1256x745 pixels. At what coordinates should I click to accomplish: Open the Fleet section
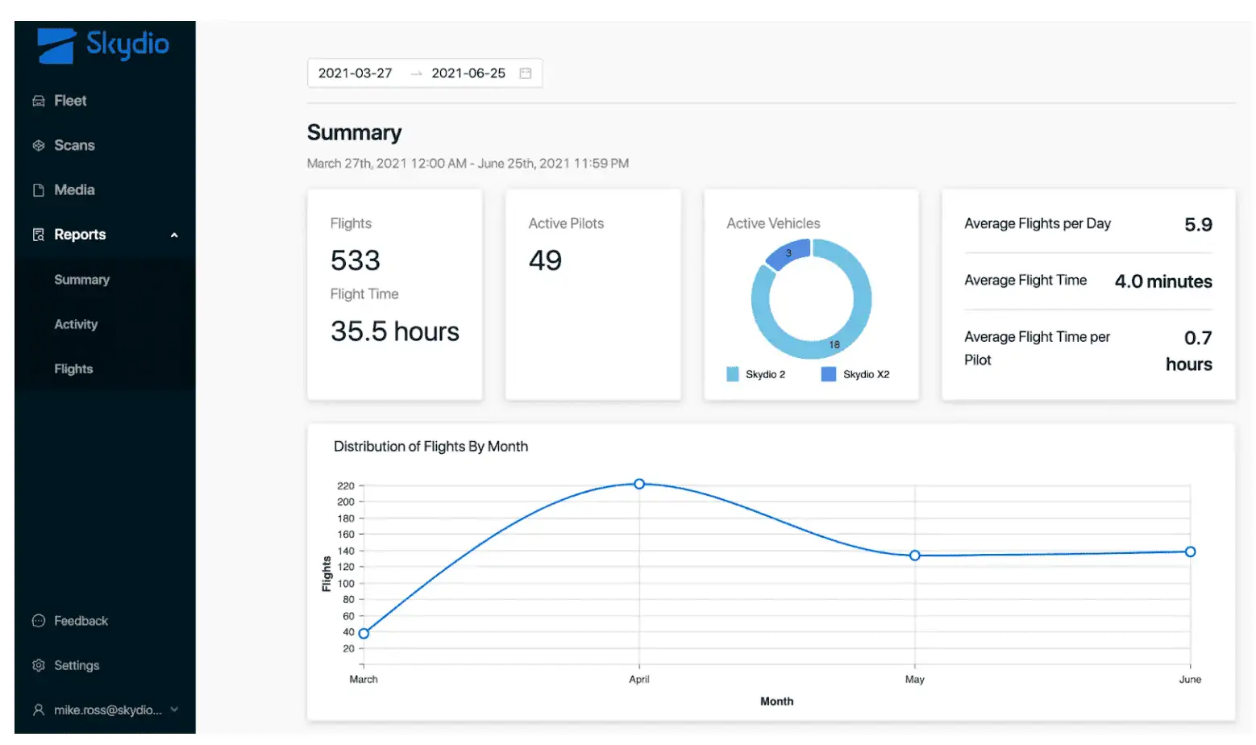point(70,101)
